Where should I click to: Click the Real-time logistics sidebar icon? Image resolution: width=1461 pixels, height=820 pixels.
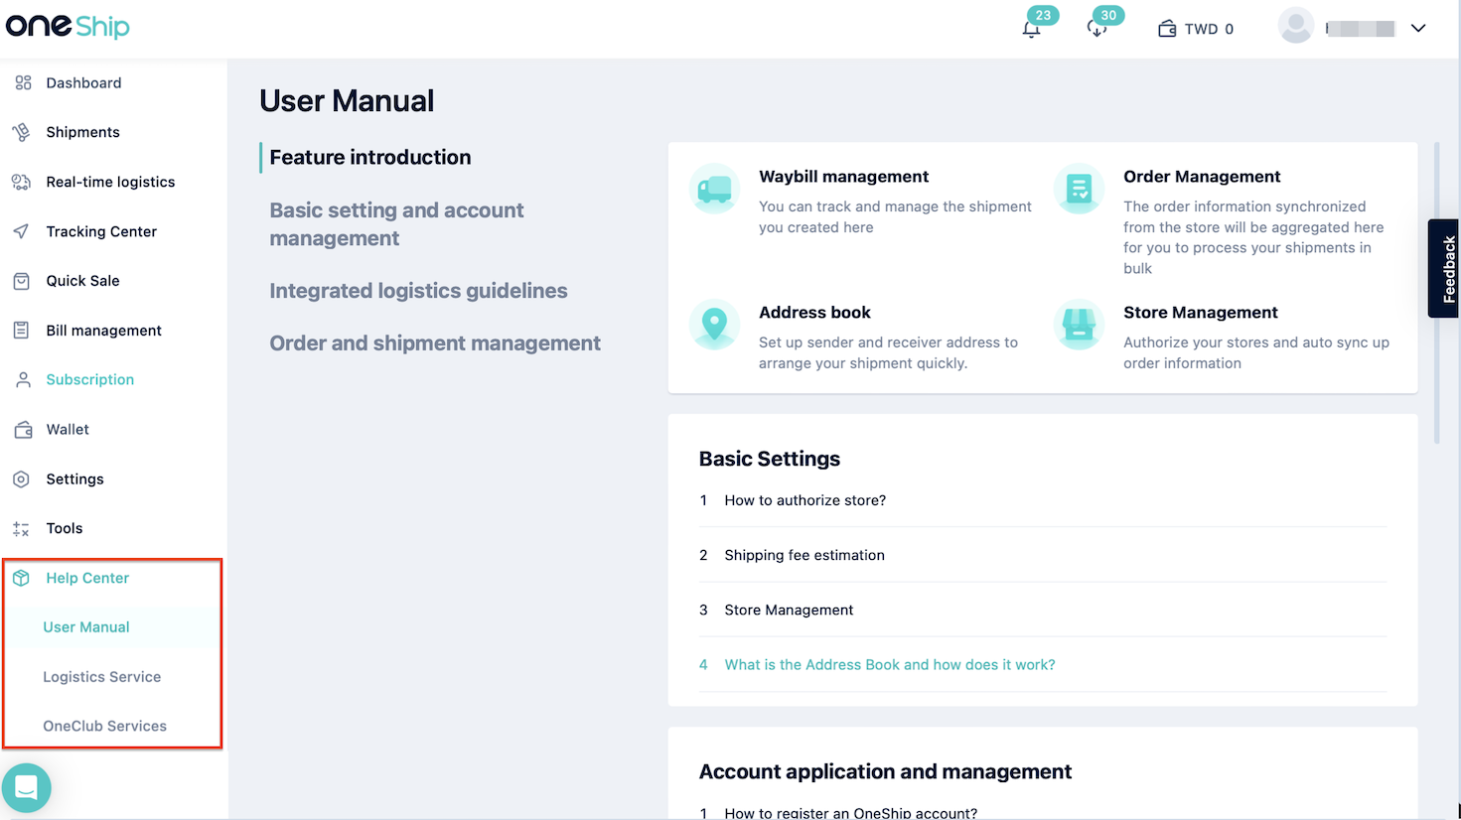tap(22, 182)
